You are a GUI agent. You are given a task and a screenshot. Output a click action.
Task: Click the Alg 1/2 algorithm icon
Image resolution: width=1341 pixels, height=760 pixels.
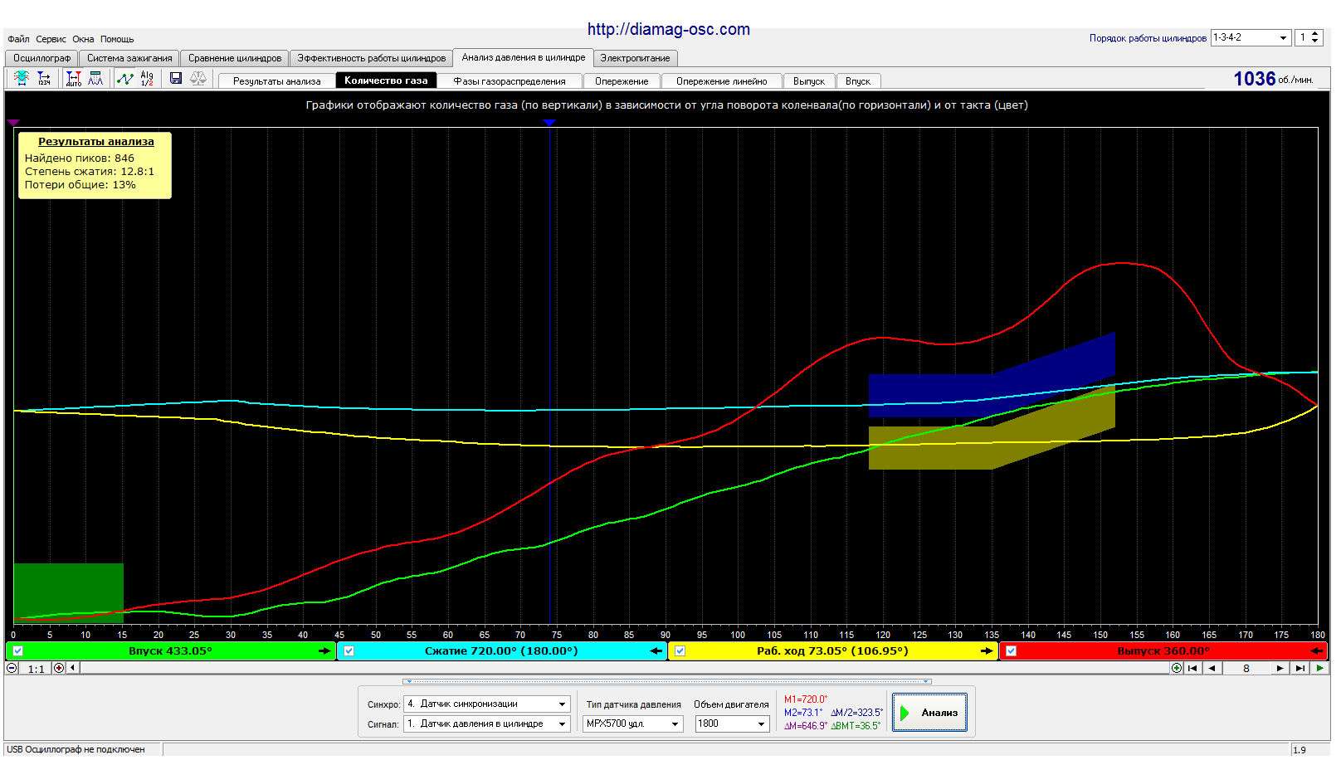[x=147, y=78]
